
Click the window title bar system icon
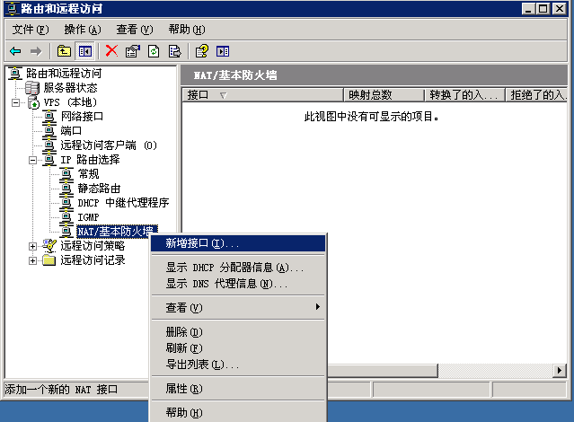12,8
